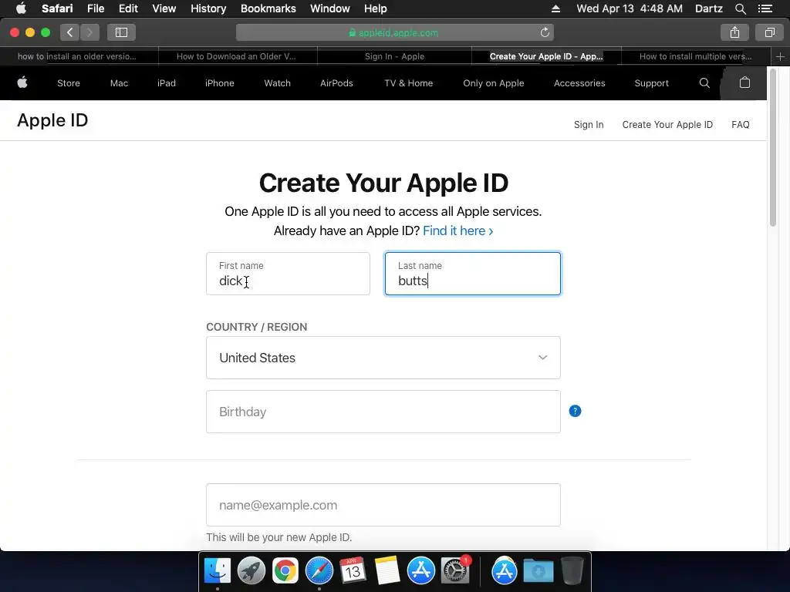Viewport: 790px width, 592px height.
Task: Click the appleid.apple.com address bar
Action: pos(394,32)
